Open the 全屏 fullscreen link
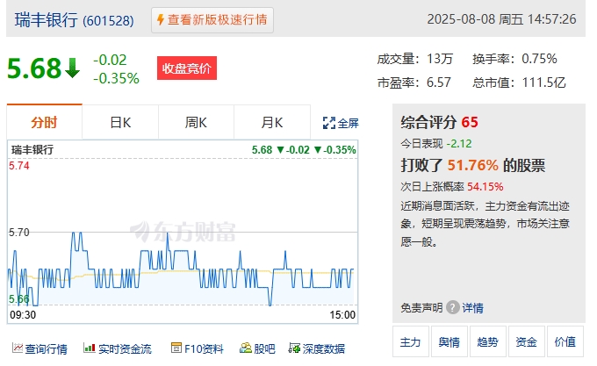This screenshot has width=597, height=366. tap(348, 123)
